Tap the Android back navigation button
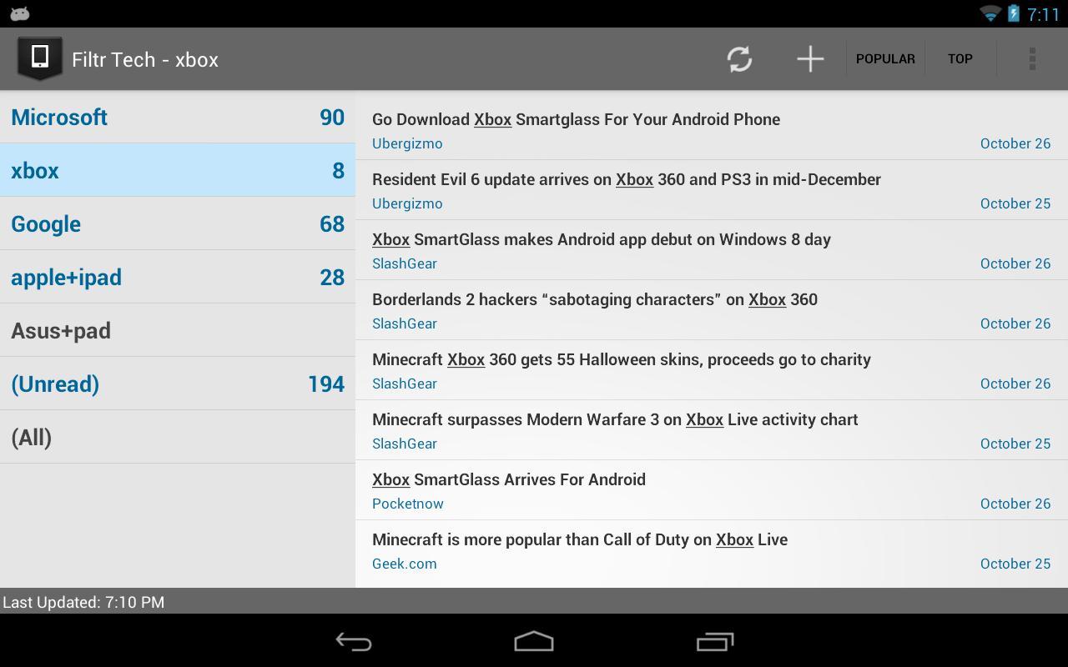Viewport: 1068px width, 667px height. [354, 641]
